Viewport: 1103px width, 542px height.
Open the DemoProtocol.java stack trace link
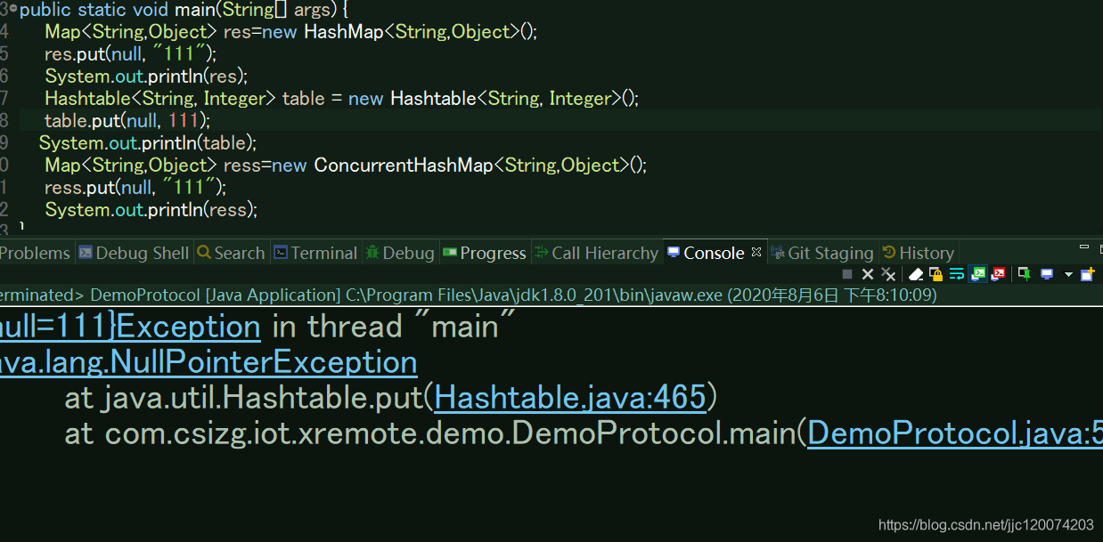[955, 433]
